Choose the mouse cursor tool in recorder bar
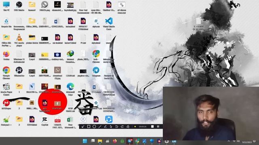This screenshot has width=259, height=145. pyautogui.click(x=111, y=126)
